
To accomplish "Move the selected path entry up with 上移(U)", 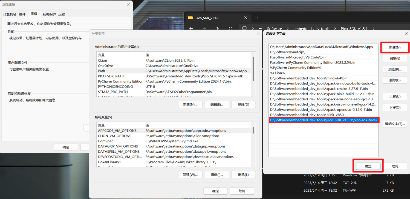I will [x=395, y=96].
